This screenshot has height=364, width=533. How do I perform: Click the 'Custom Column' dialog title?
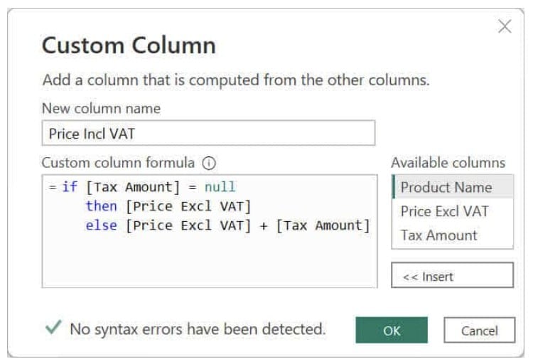coord(129,45)
